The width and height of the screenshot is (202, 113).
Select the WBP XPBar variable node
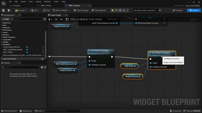(x=129, y=66)
